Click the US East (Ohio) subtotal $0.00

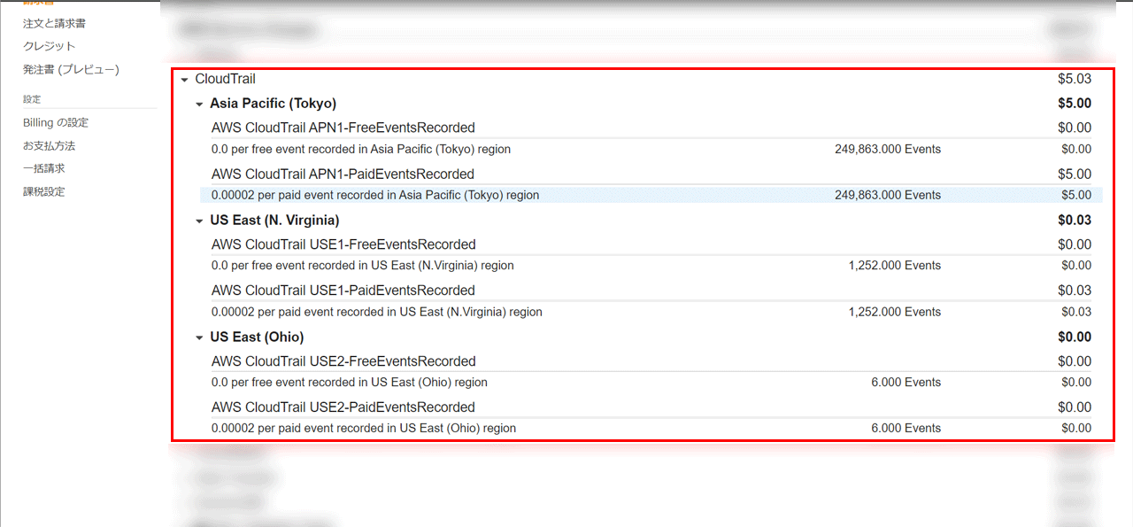pos(1075,337)
